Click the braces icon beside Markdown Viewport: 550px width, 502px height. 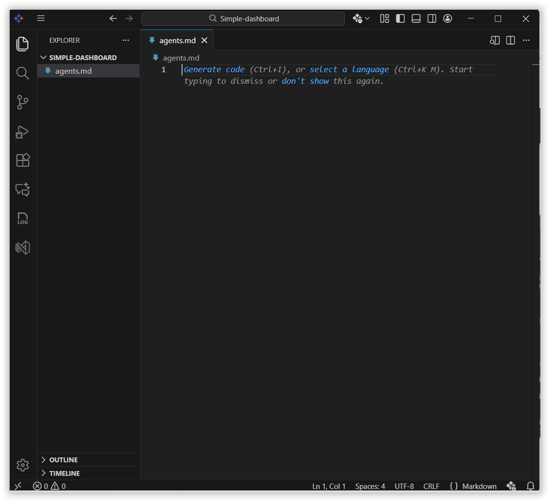click(454, 486)
